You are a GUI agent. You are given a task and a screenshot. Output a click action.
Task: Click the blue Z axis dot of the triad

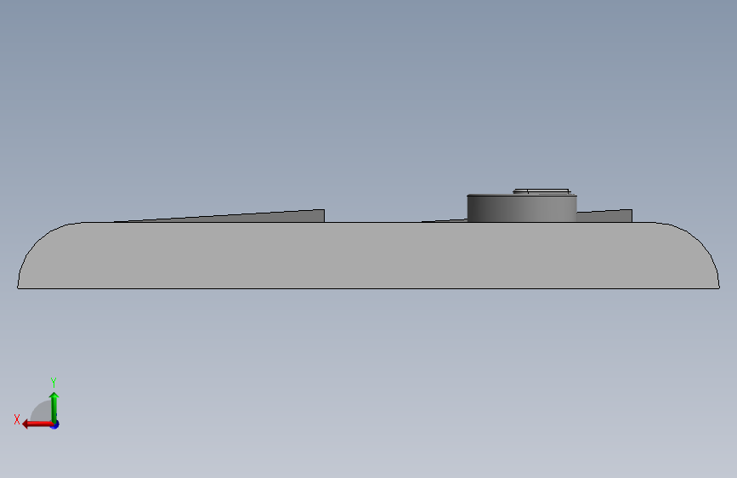55,424
